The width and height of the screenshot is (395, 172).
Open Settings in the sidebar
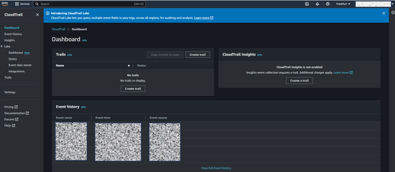pyautogui.click(x=10, y=92)
